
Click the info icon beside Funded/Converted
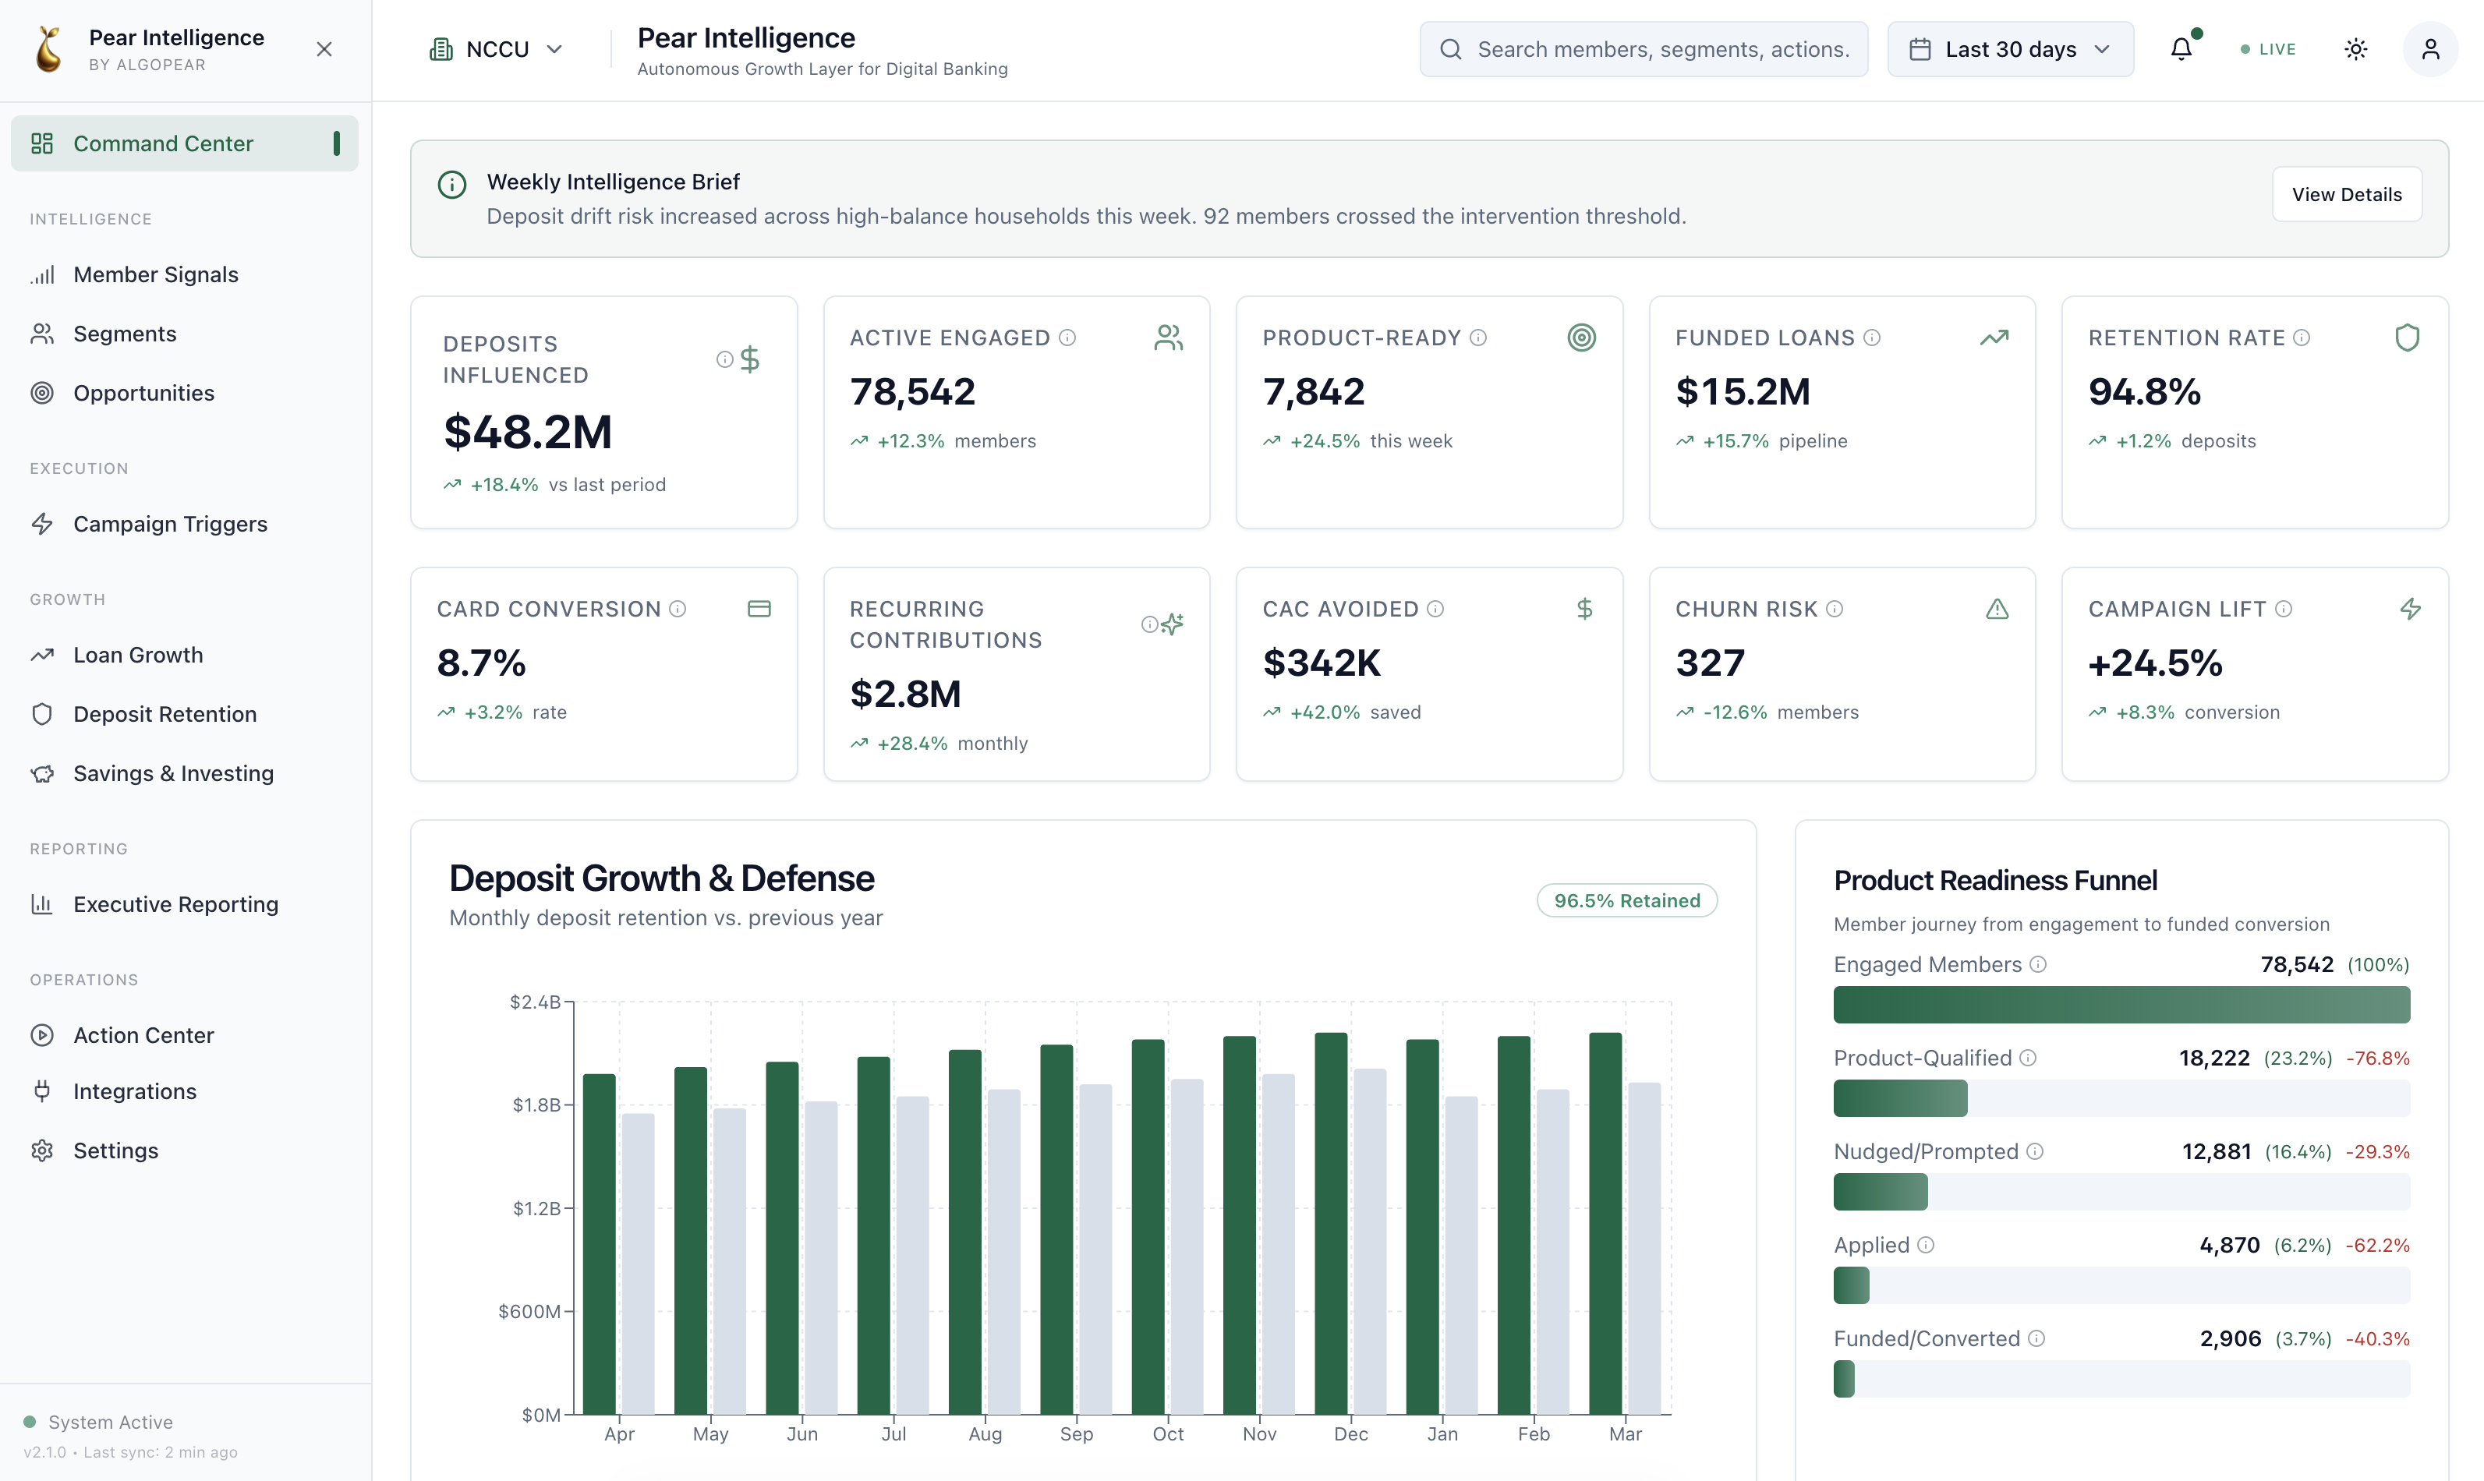click(x=2037, y=1338)
